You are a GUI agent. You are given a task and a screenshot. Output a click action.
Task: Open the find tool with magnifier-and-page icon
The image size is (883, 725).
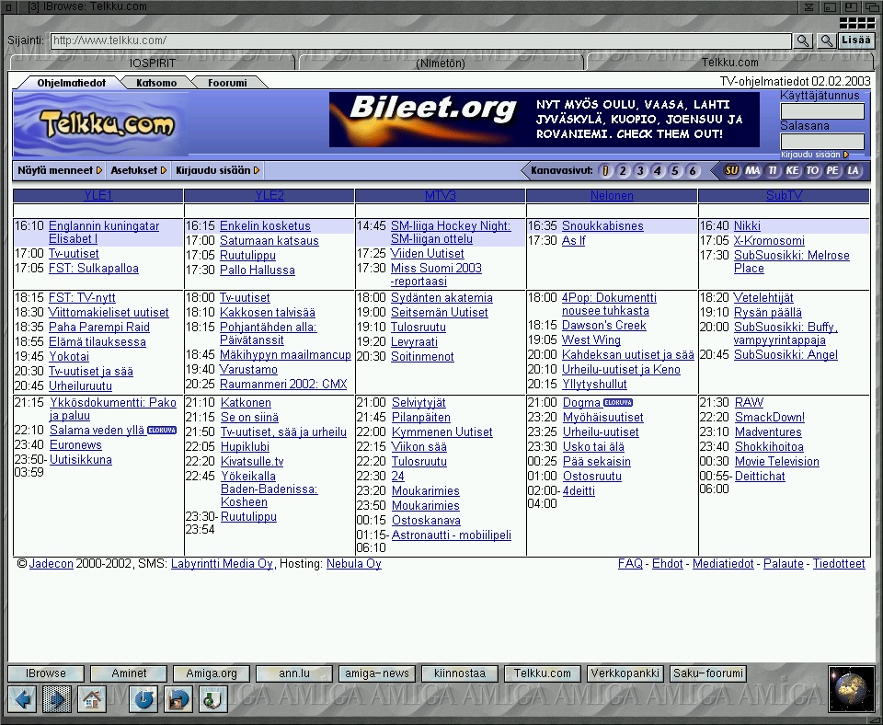tap(212, 698)
